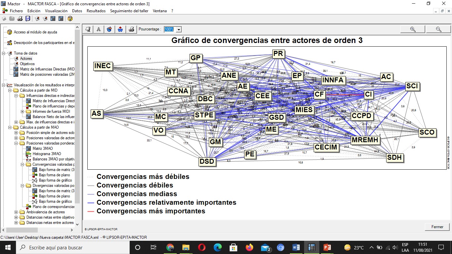Click the save (floppy disk) toolbar icon
Image resolution: width=452 pixels, height=254 pixels.
pos(28,19)
